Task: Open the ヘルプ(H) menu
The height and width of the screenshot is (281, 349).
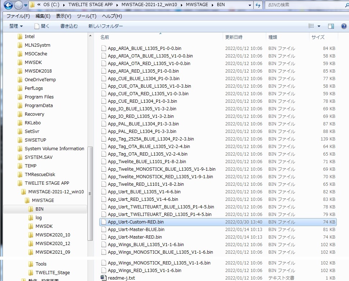Action: (112, 16)
